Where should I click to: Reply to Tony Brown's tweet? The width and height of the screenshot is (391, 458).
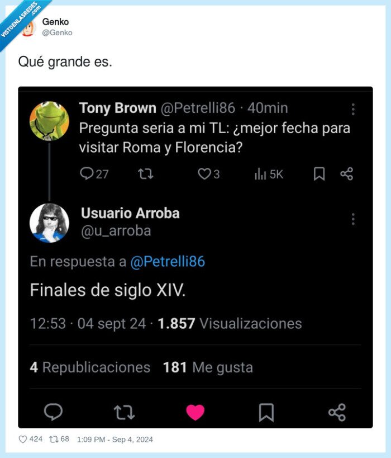pos(87,174)
